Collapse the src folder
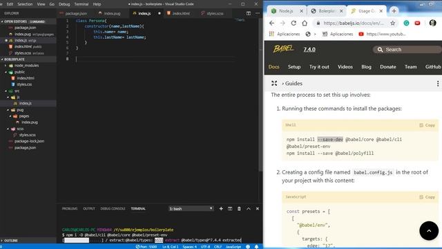Viewport: 442px width, 249px height. coord(17,91)
